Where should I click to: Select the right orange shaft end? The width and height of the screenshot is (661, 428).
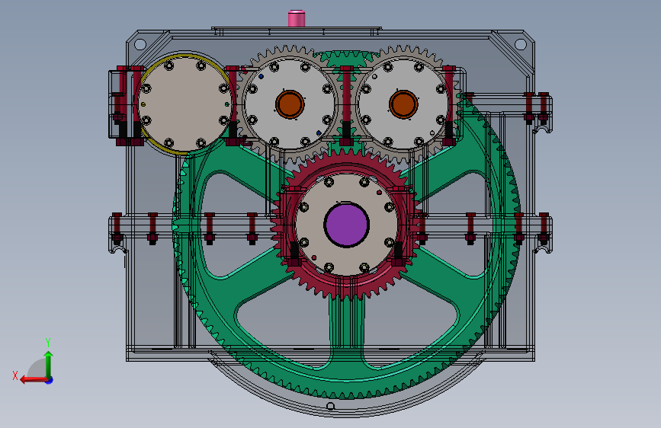[x=403, y=104]
